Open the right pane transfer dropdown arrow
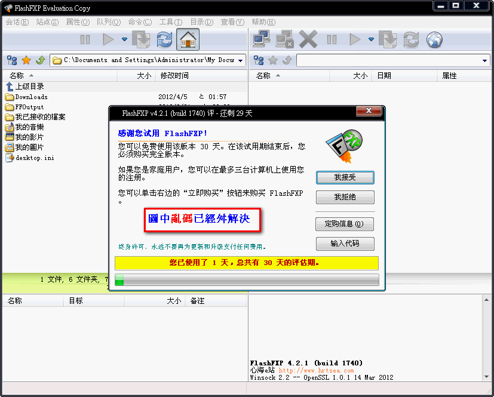Screen dimensions: 494x397 click(x=371, y=39)
